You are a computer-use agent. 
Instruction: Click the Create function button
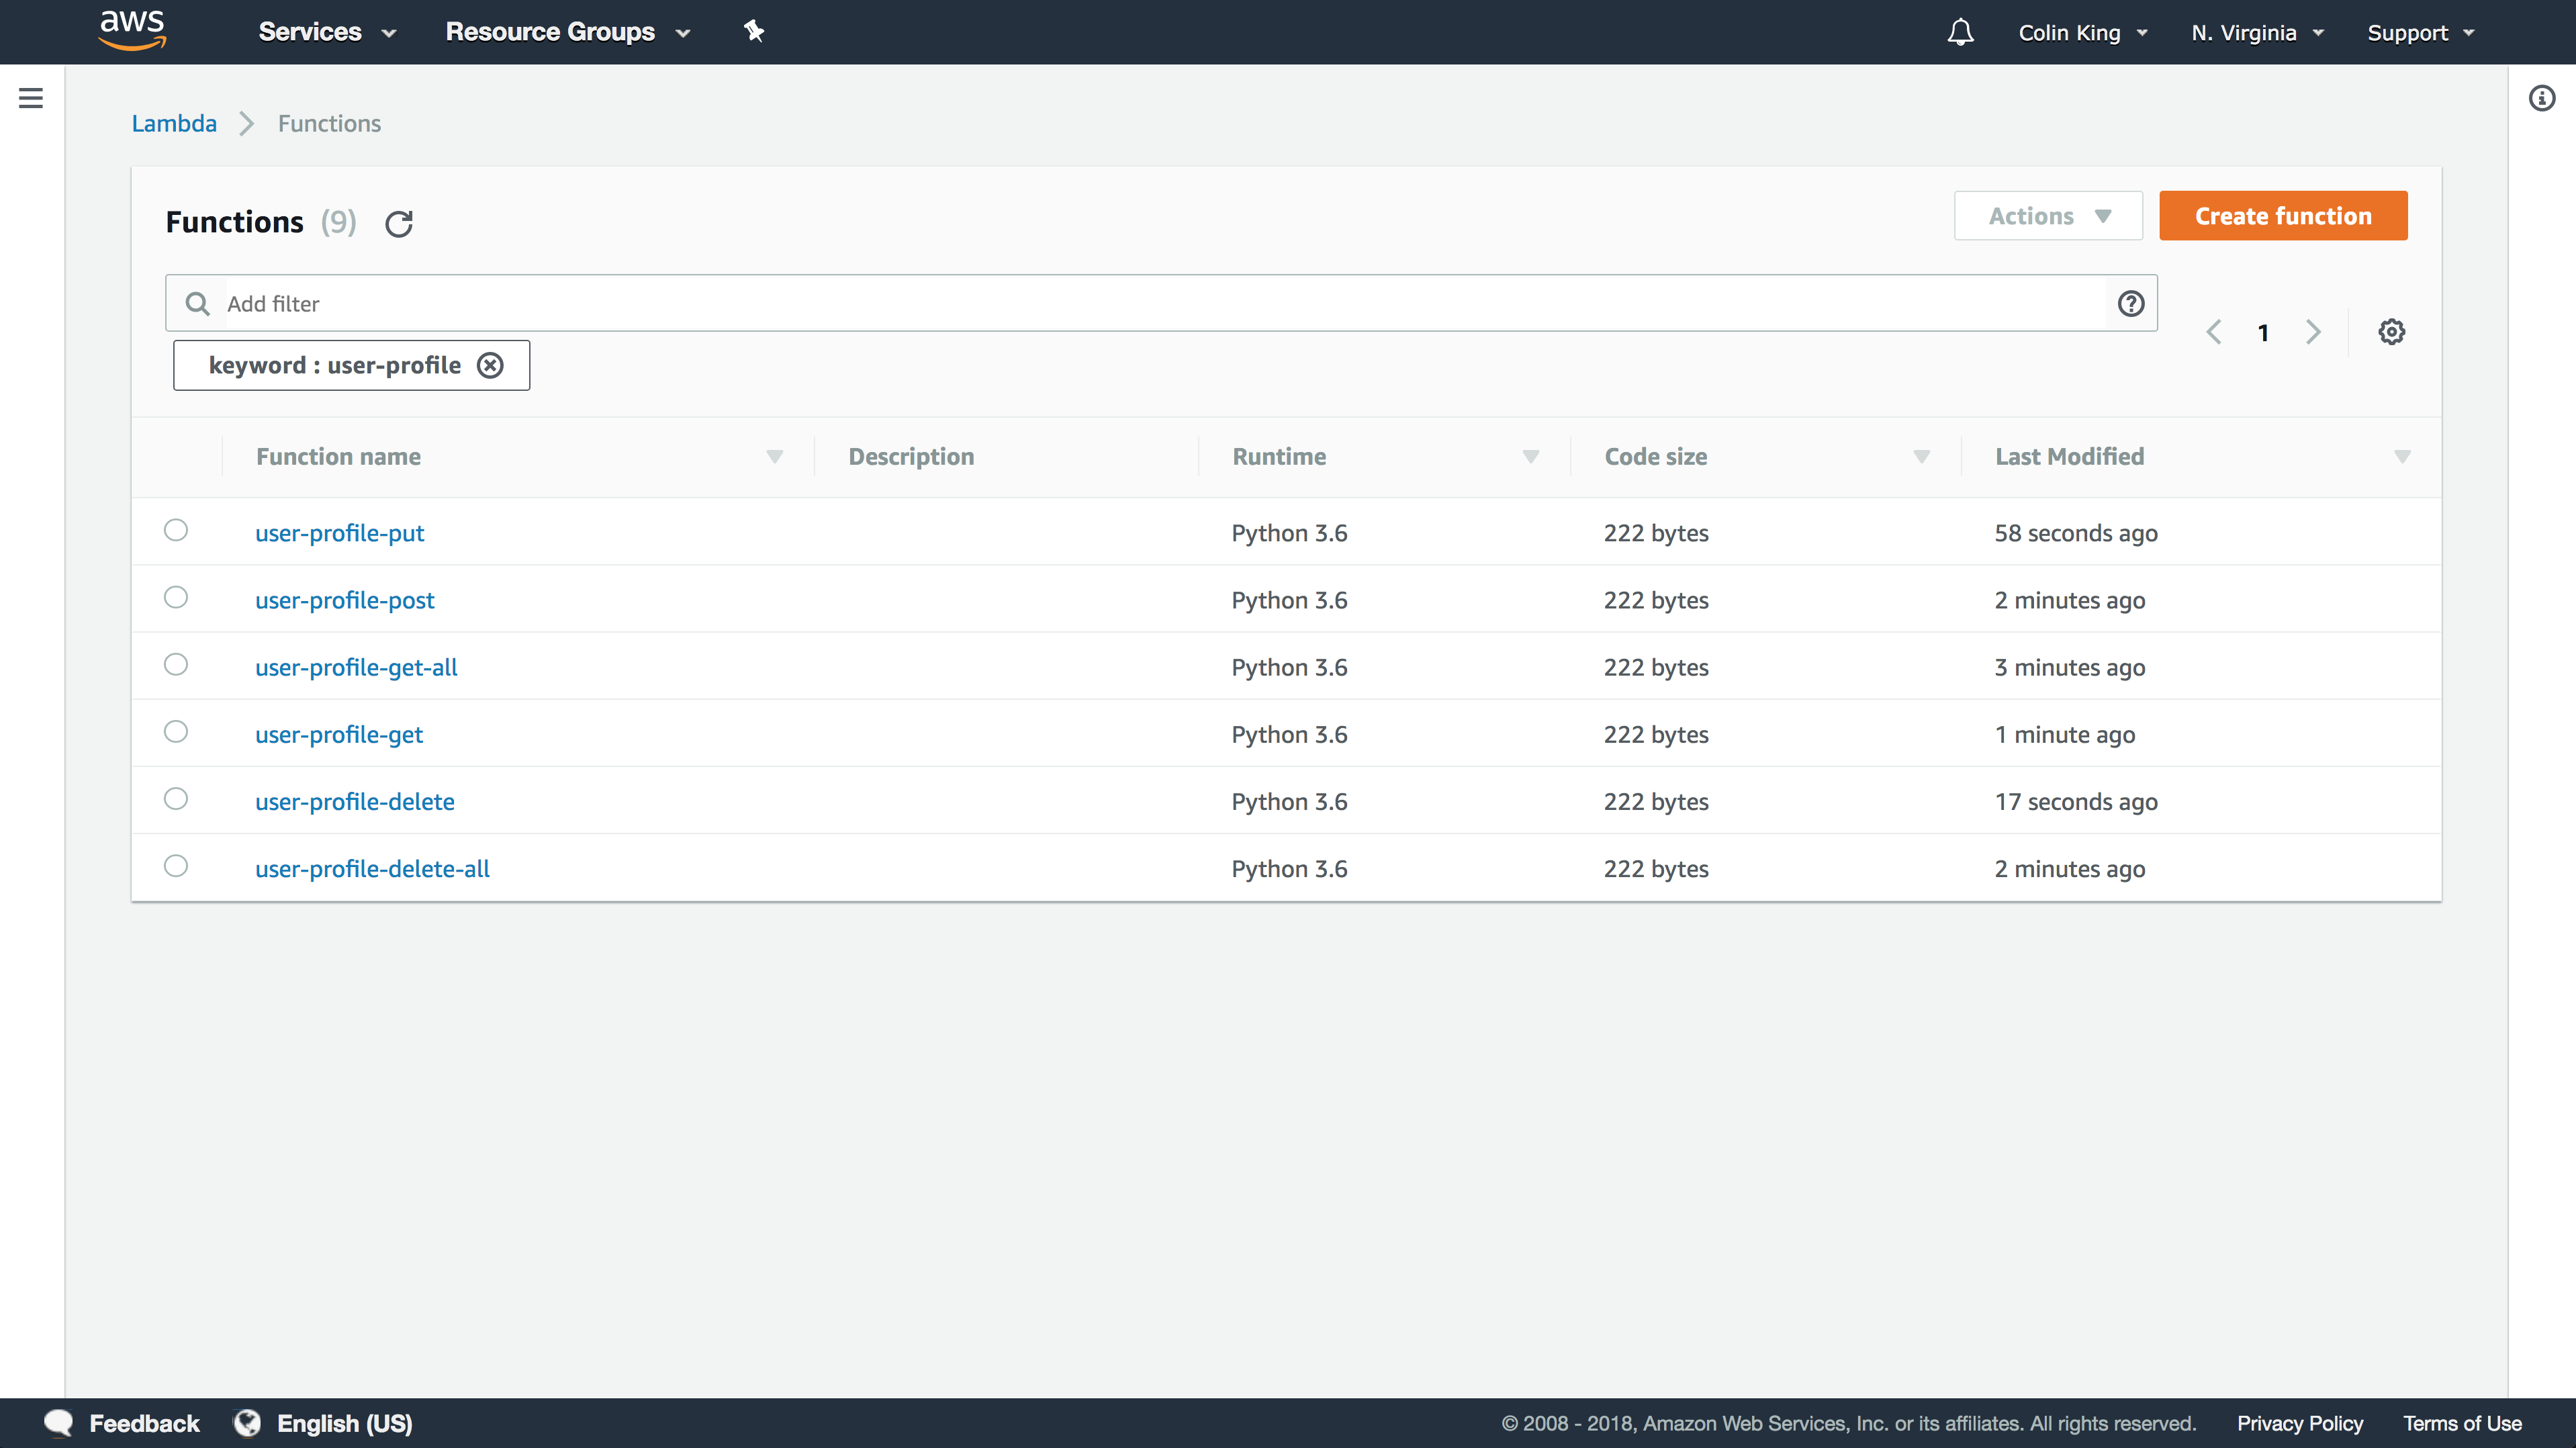coord(2283,216)
